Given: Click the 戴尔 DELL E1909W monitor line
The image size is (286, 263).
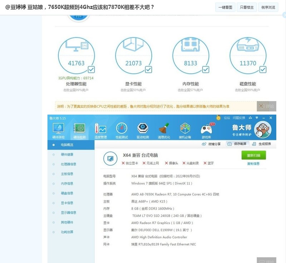Looking at the screenshot, I should 162,230.
